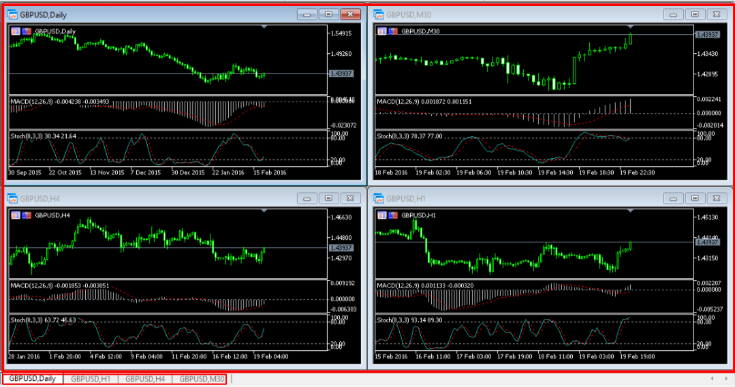Click the flag icons on the GBPUSD,M30 chart
Viewport: 735px width, 387px height.
pyautogui.click(x=388, y=31)
